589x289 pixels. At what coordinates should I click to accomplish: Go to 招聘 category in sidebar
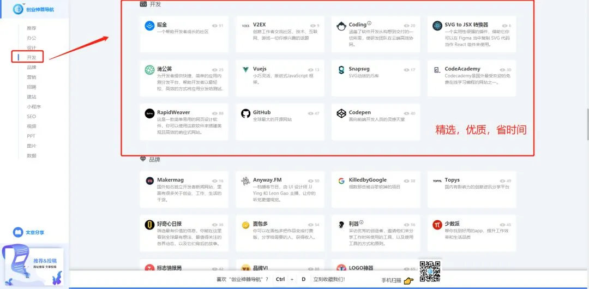coord(32,87)
